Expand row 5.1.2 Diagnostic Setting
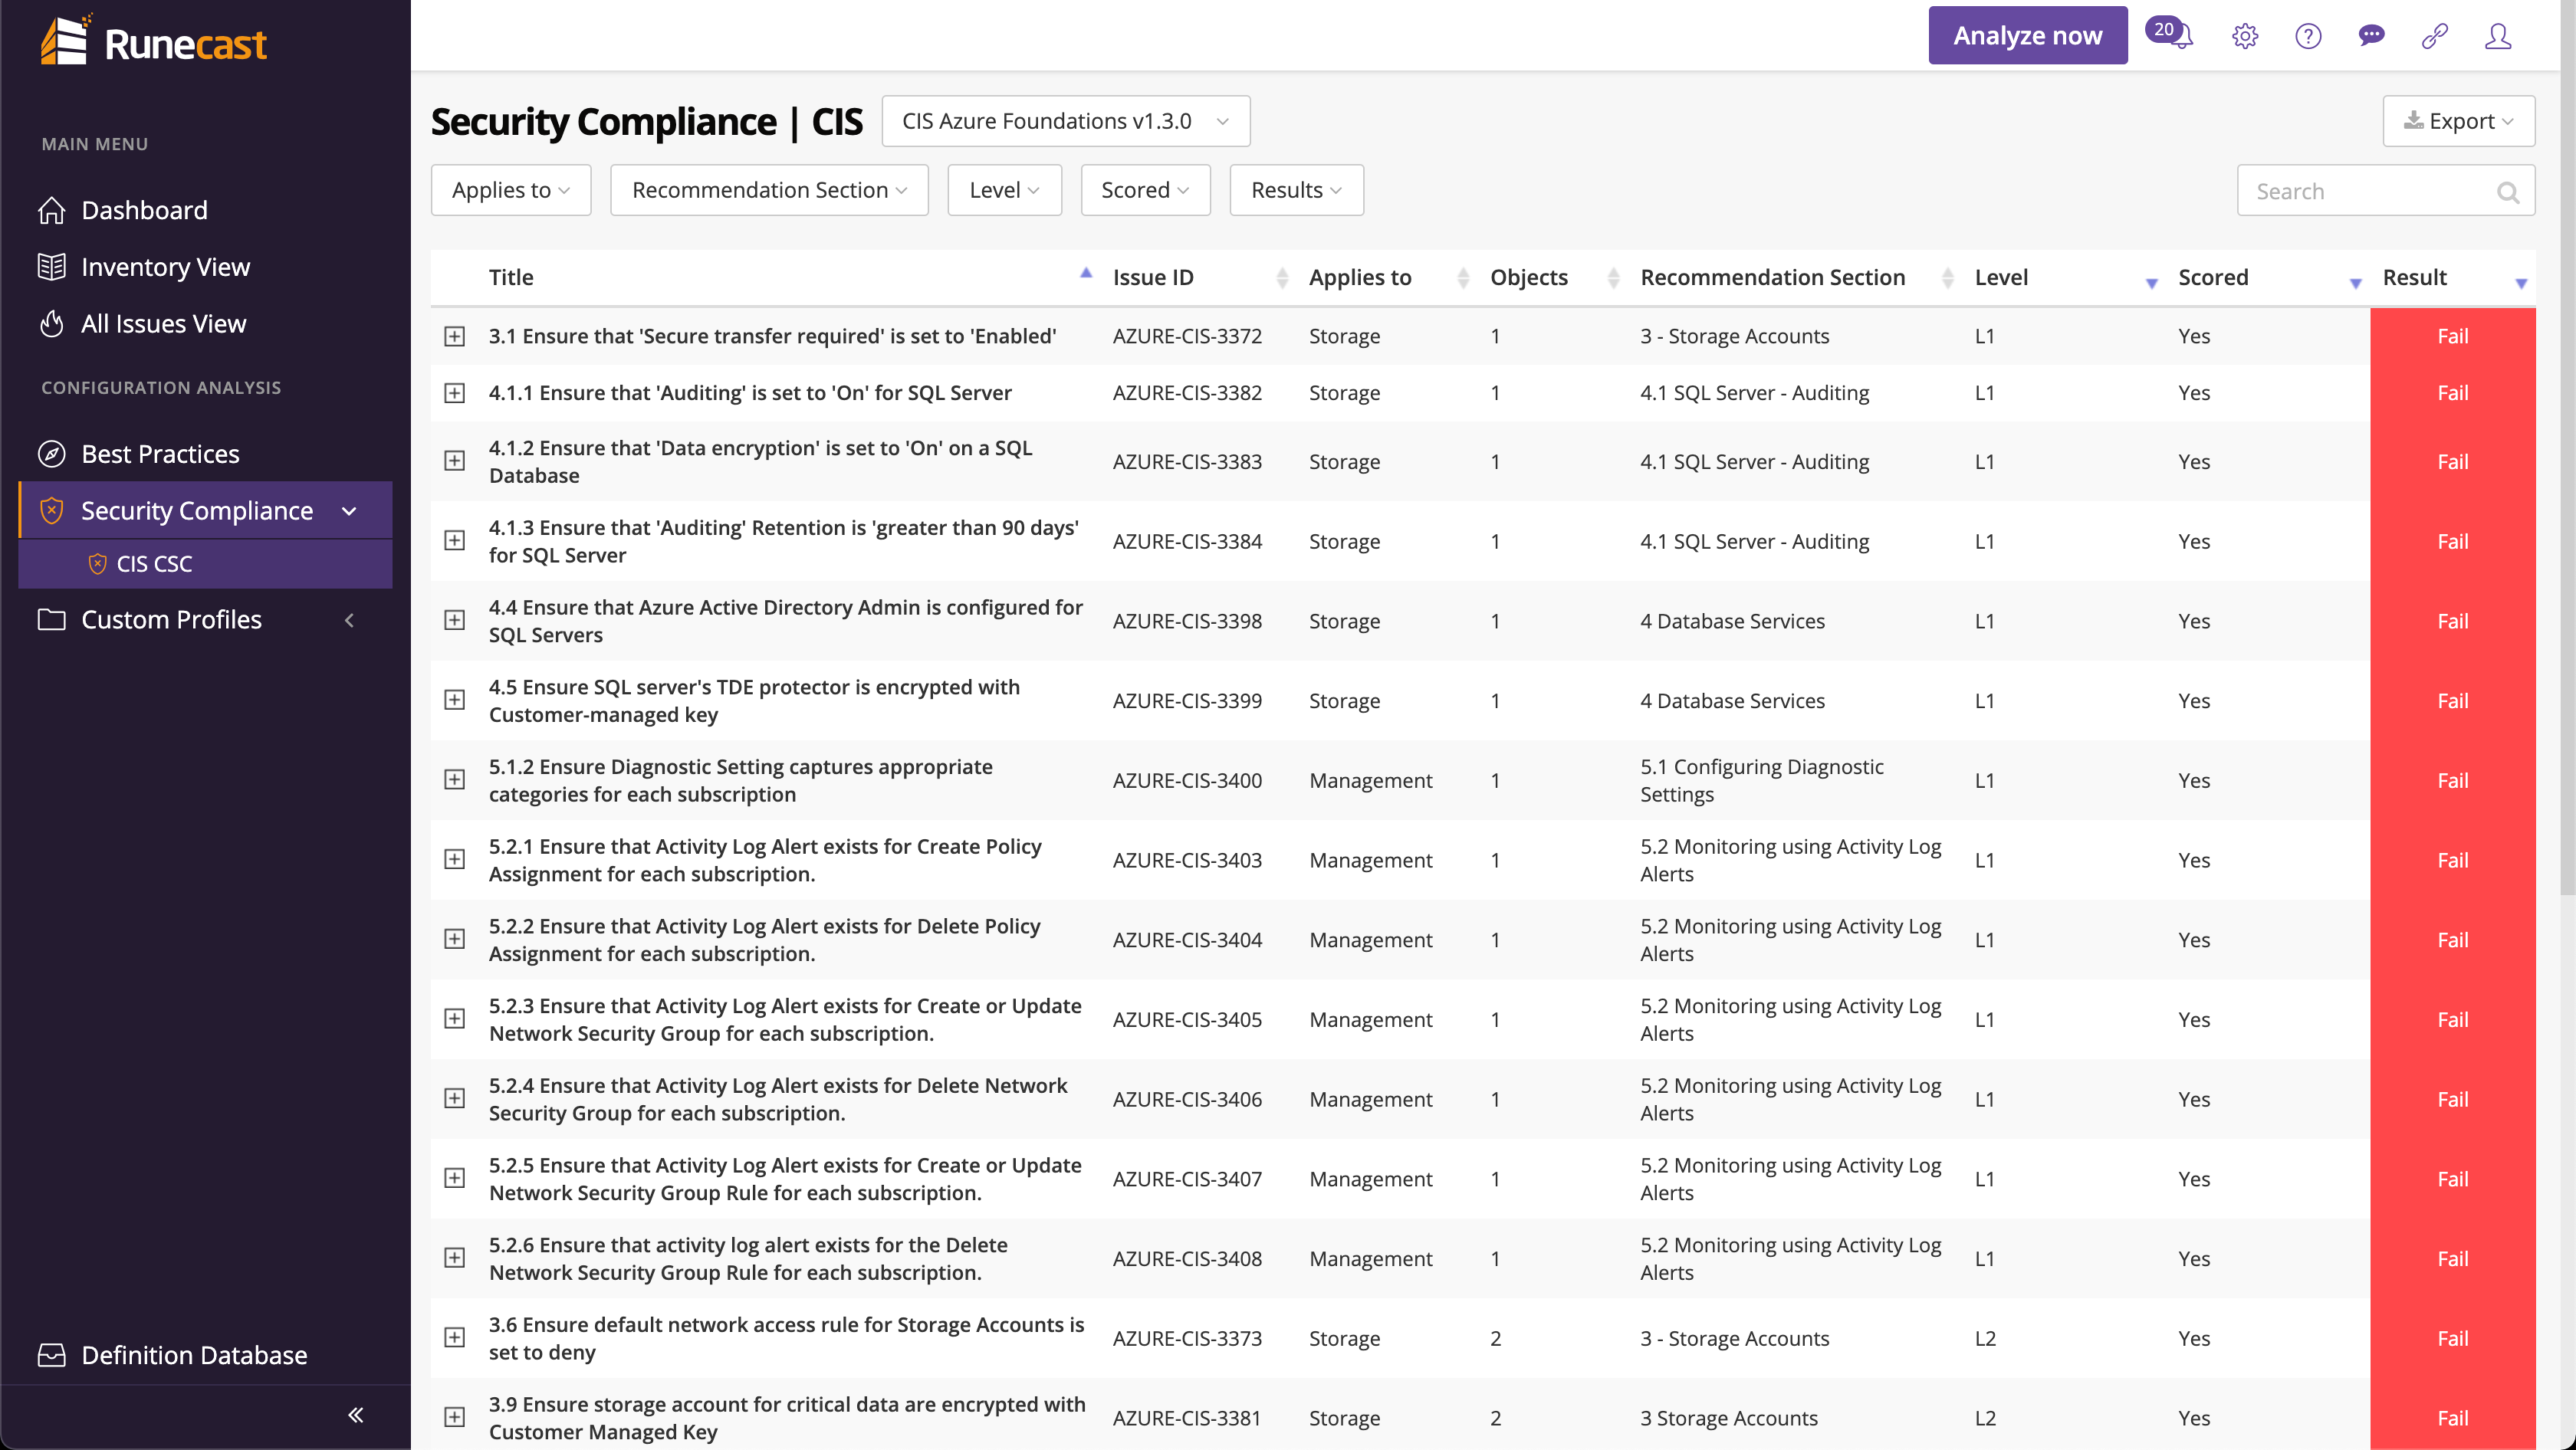The image size is (2576, 1450). pos(455,779)
